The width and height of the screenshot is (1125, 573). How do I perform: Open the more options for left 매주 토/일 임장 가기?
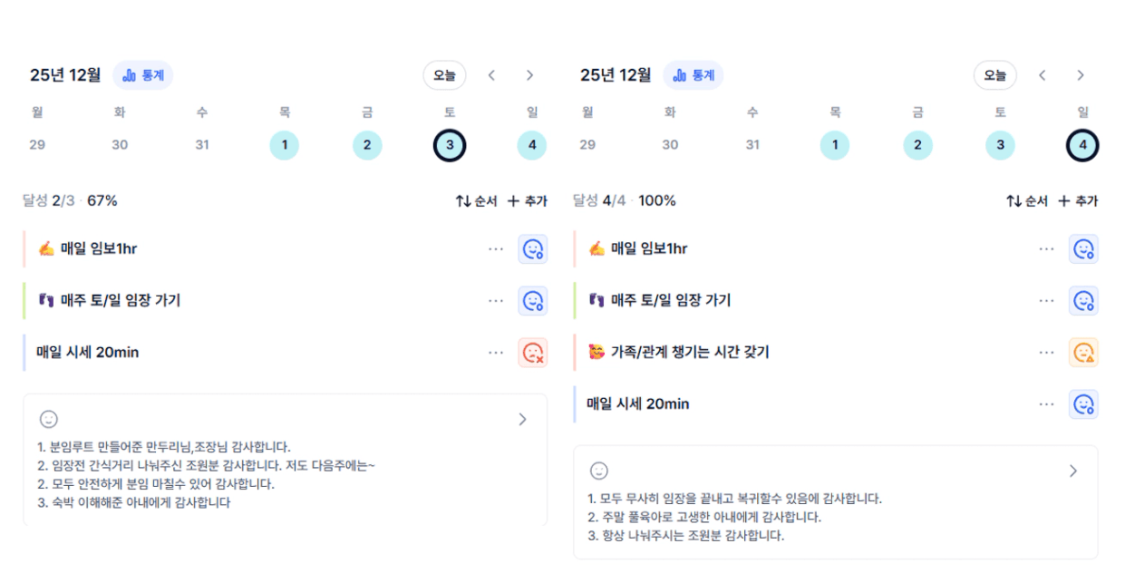[x=496, y=301]
